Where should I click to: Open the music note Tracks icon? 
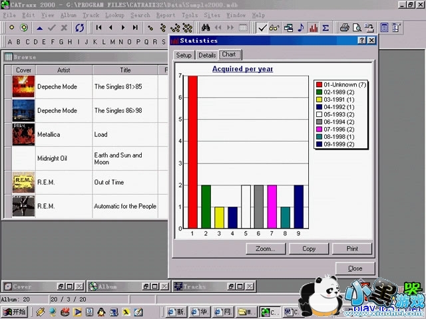pos(302,28)
